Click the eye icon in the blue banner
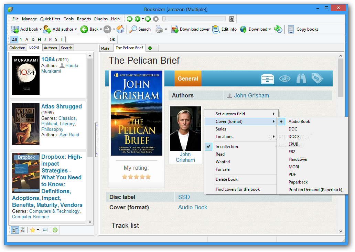Image resolution: width=355 pixels, height=252 pixels. point(284,78)
